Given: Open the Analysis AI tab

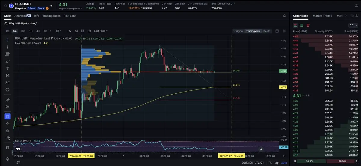Looking at the screenshot, I should (23, 16).
